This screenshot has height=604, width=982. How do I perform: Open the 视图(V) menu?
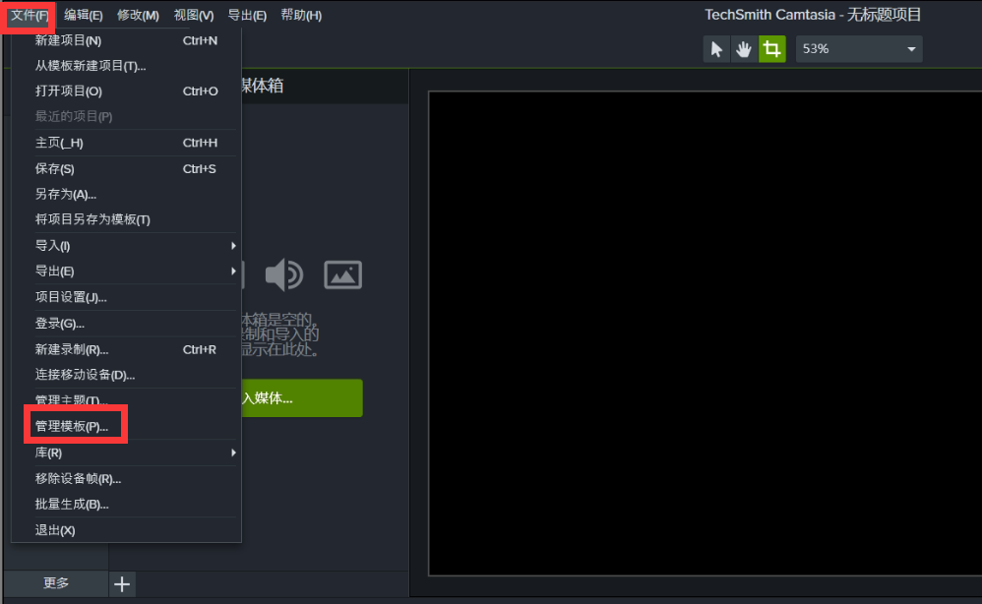[x=193, y=15]
